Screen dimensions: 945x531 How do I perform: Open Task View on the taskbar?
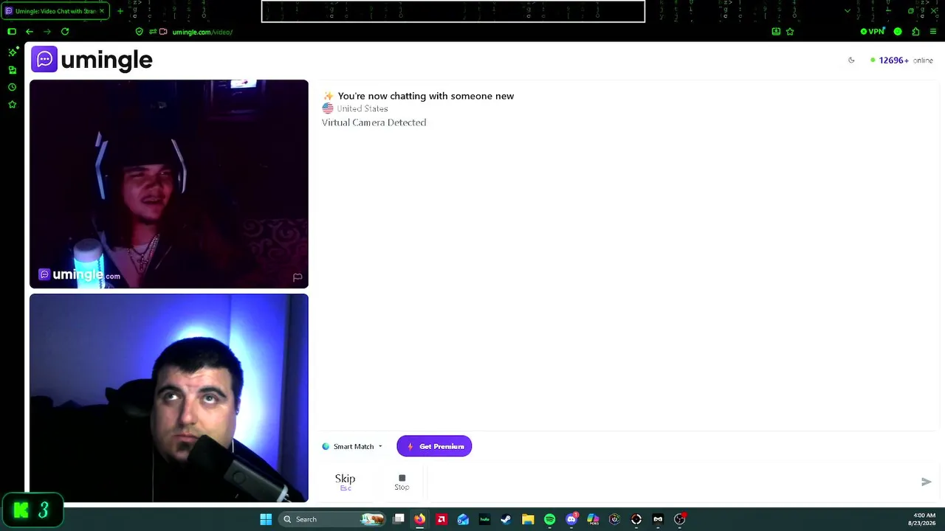point(399,519)
